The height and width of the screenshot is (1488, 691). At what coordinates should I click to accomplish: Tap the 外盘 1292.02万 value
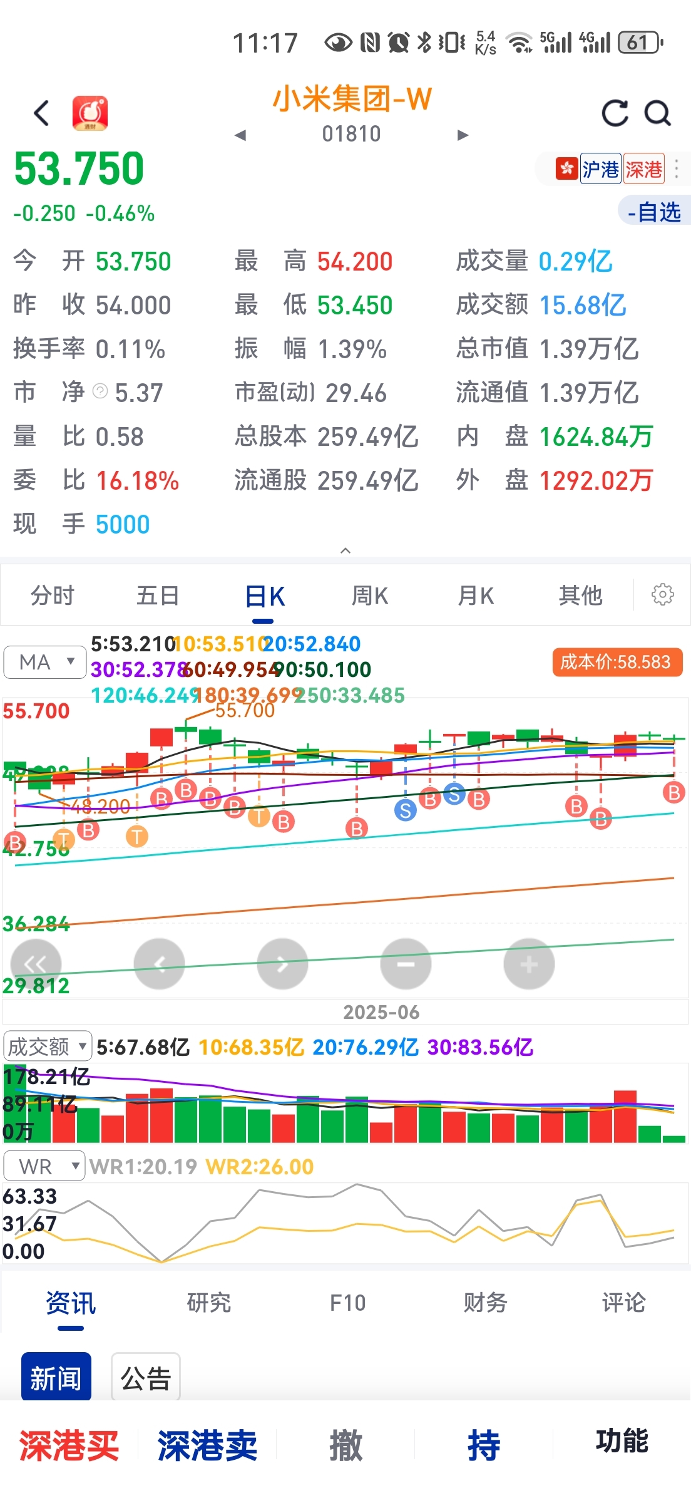[x=596, y=480]
